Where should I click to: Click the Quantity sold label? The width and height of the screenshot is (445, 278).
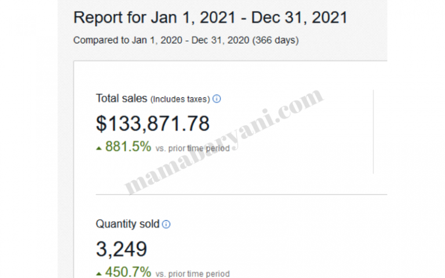coord(127,224)
